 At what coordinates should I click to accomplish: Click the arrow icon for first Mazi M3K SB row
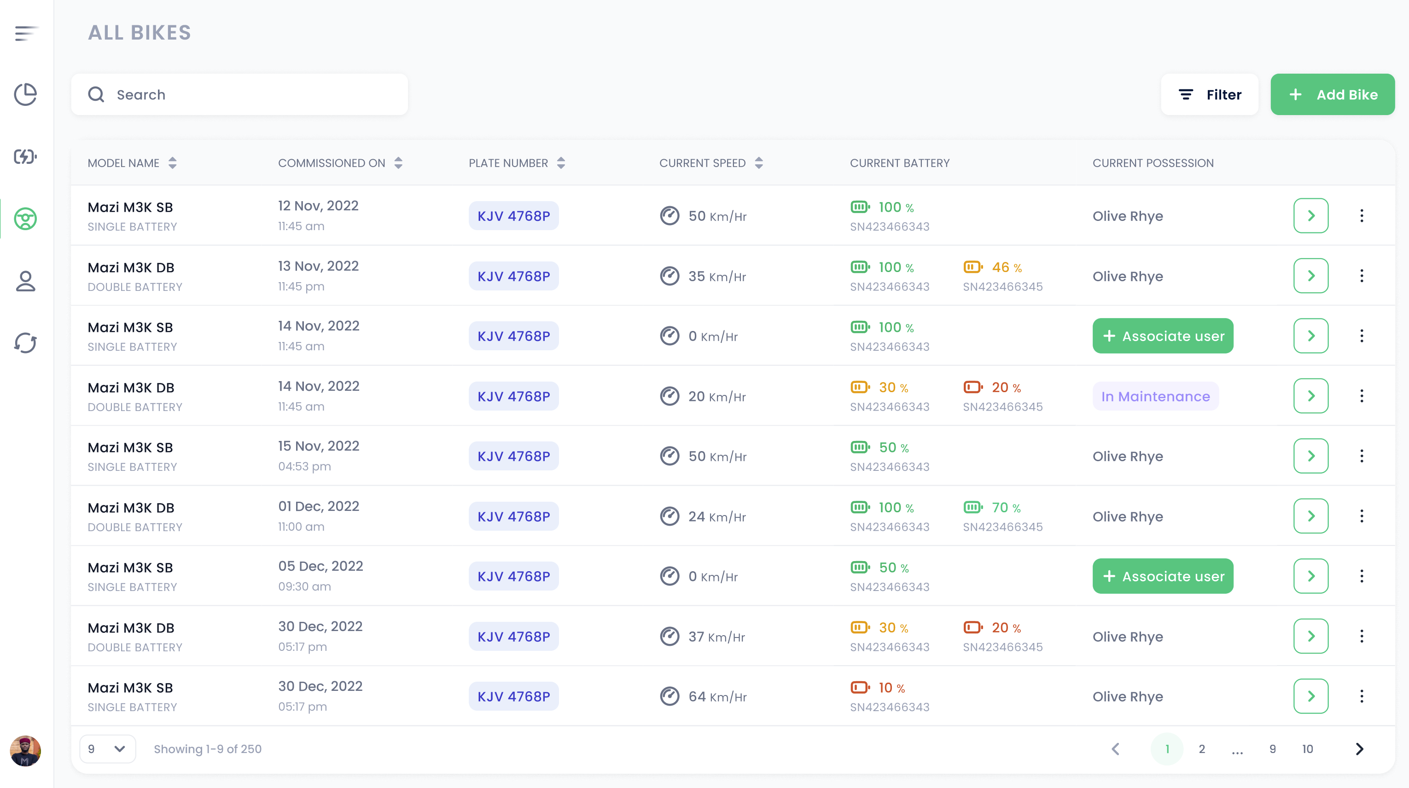(1311, 214)
